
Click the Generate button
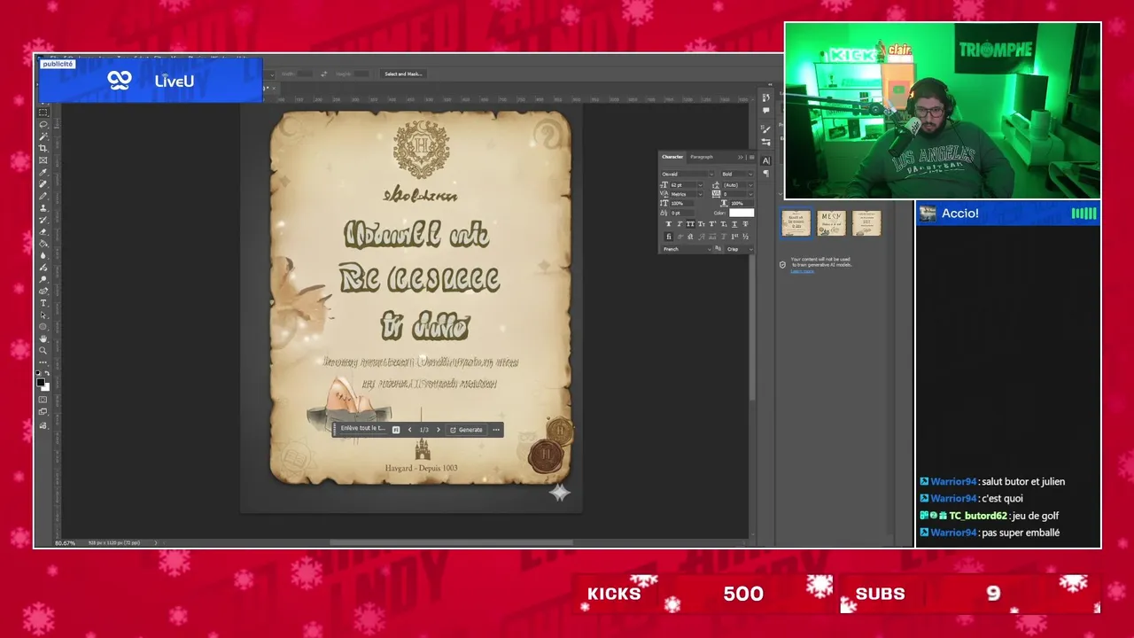[467, 430]
